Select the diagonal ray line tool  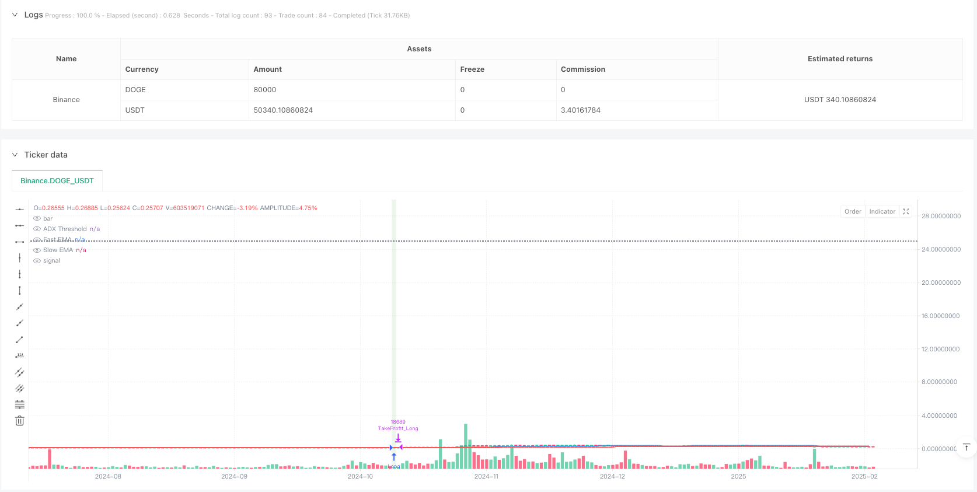19,323
